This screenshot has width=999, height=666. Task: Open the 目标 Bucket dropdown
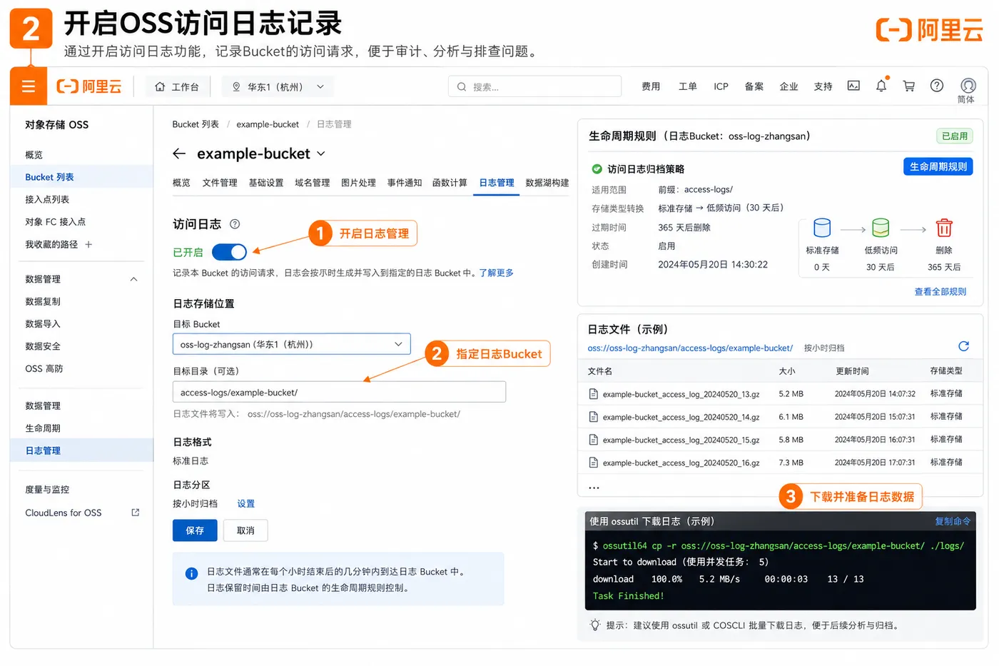click(292, 344)
